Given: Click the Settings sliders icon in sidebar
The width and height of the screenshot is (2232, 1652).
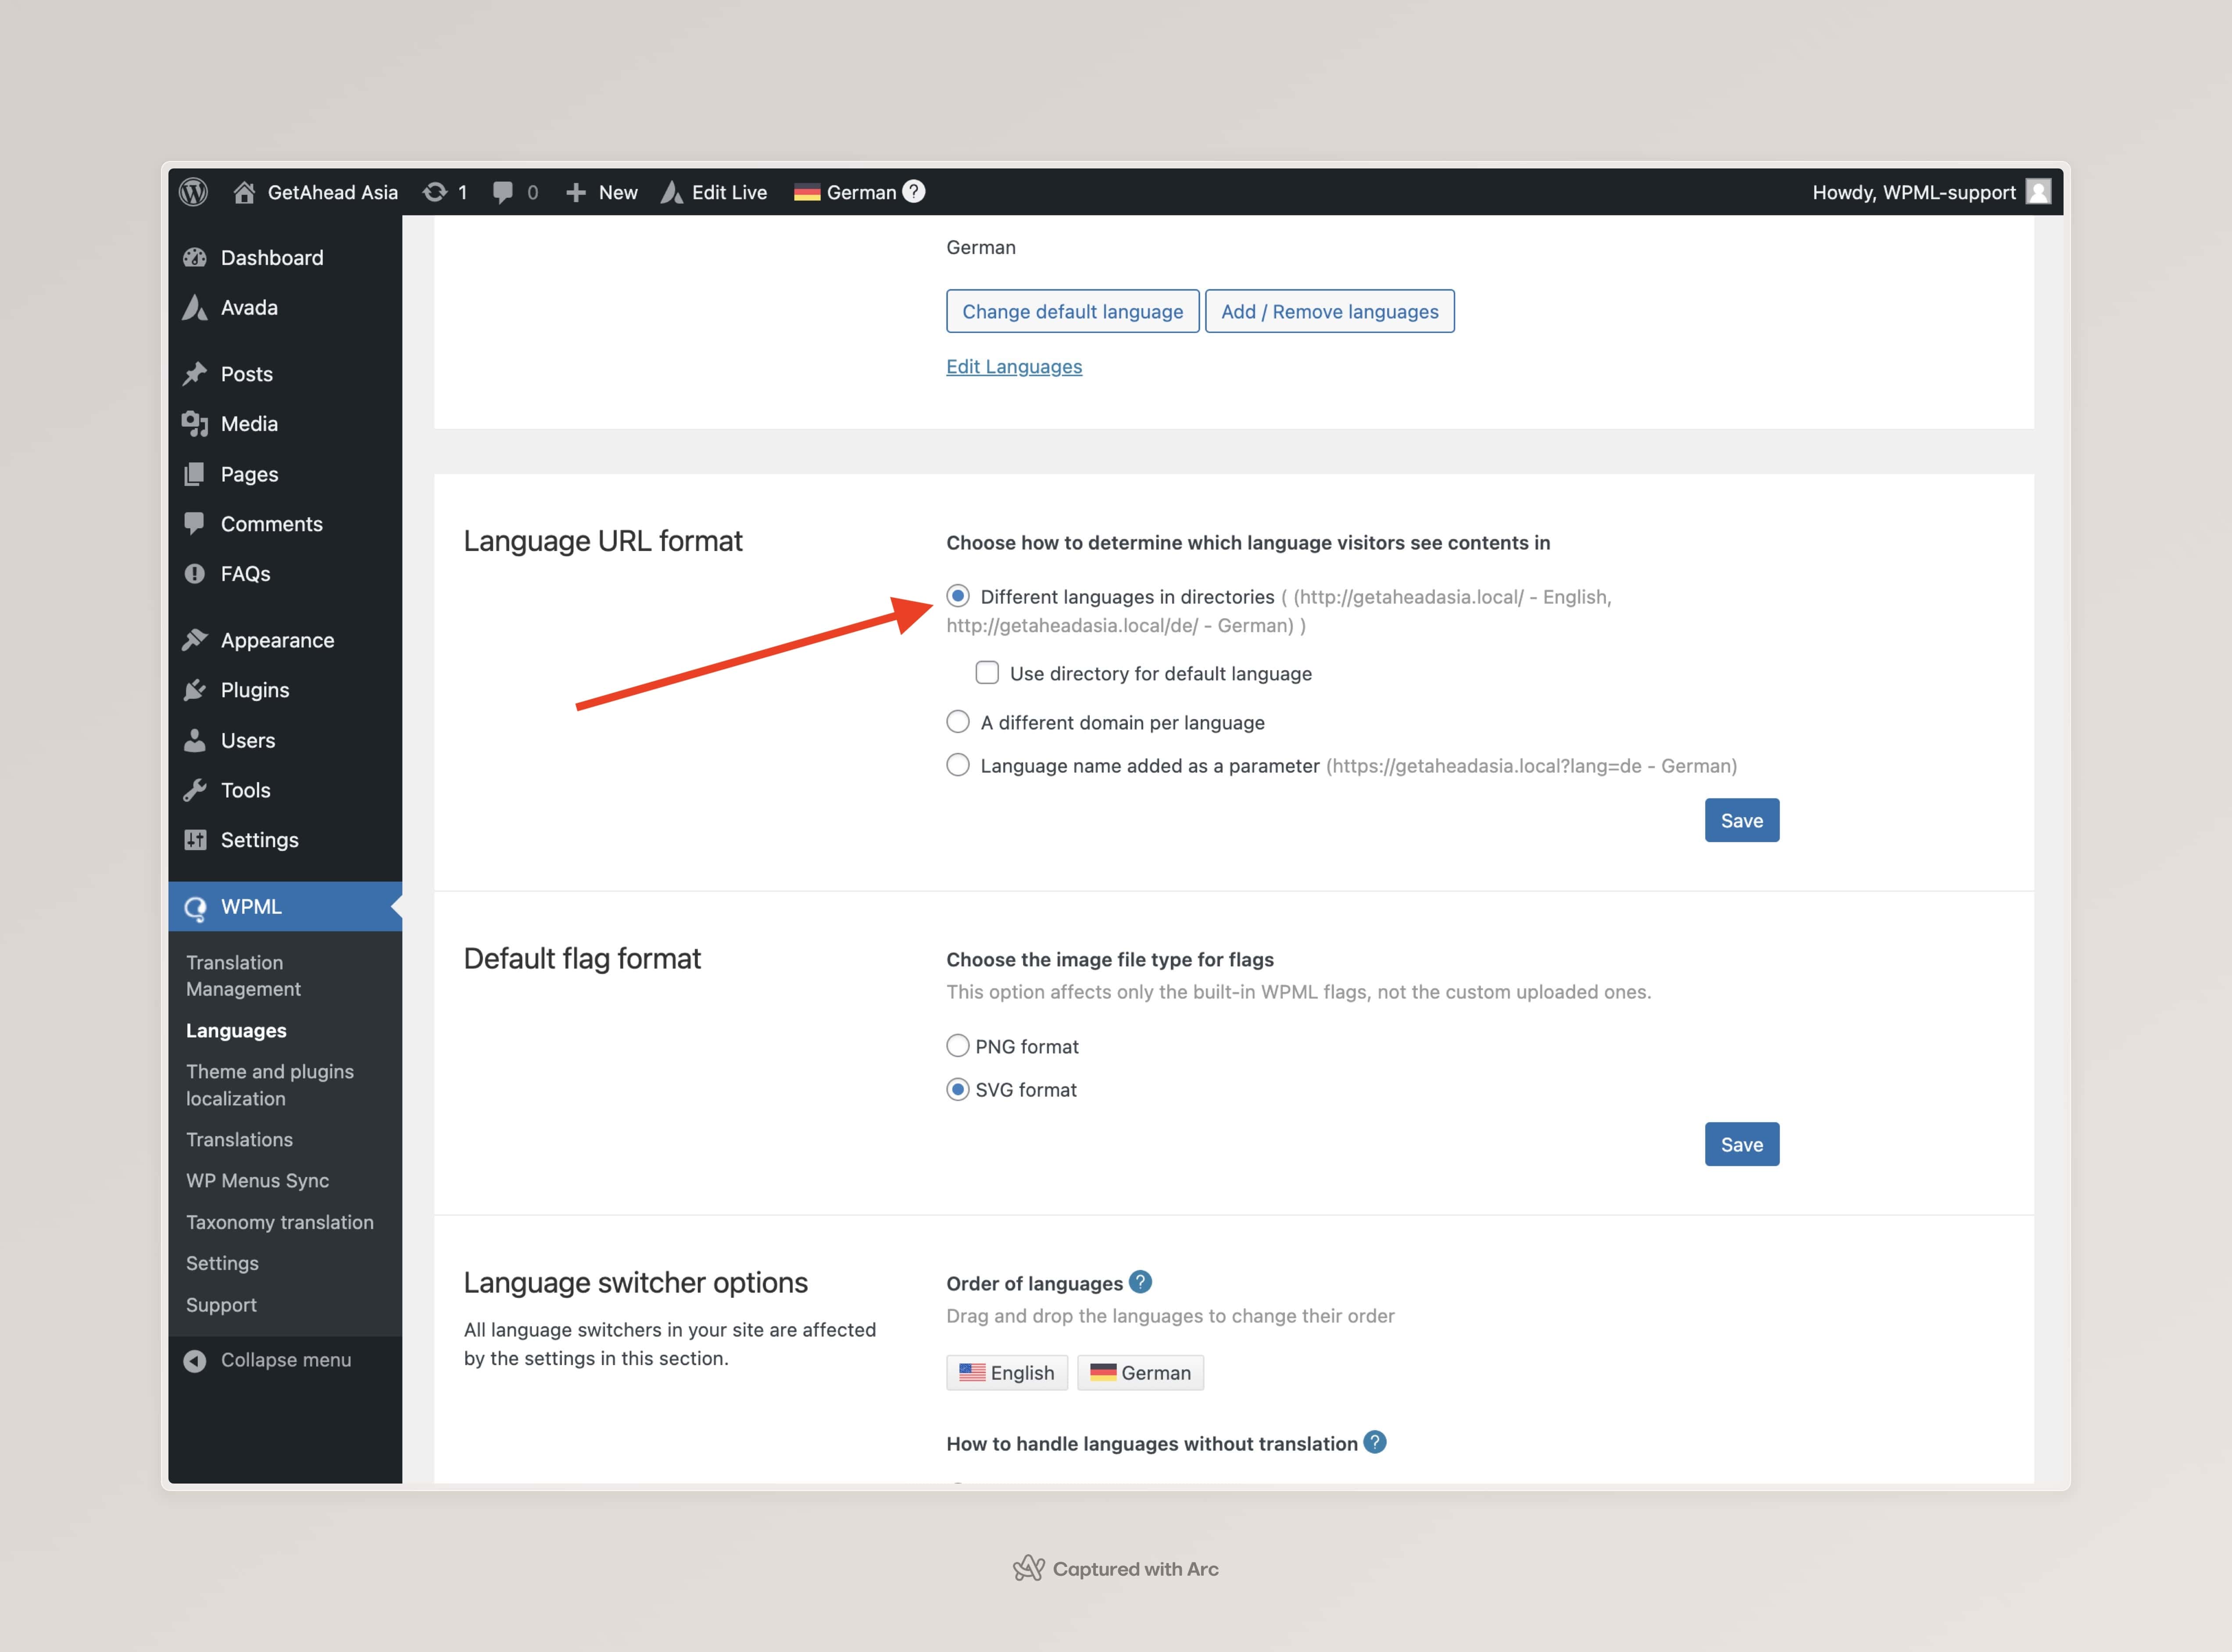Looking at the screenshot, I should click(195, 840).
